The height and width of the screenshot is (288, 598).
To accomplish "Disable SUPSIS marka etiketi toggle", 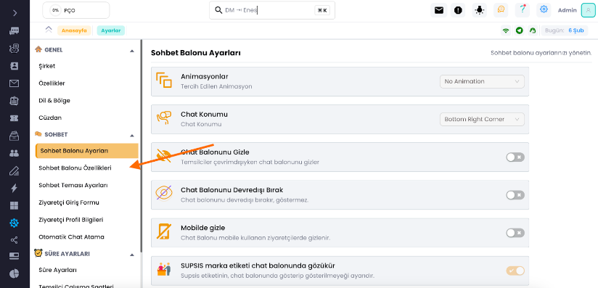I will pos(515,271).
